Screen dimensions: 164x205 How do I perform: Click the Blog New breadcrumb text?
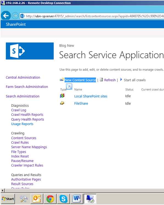pyautogui.click(x=67, y=46)
